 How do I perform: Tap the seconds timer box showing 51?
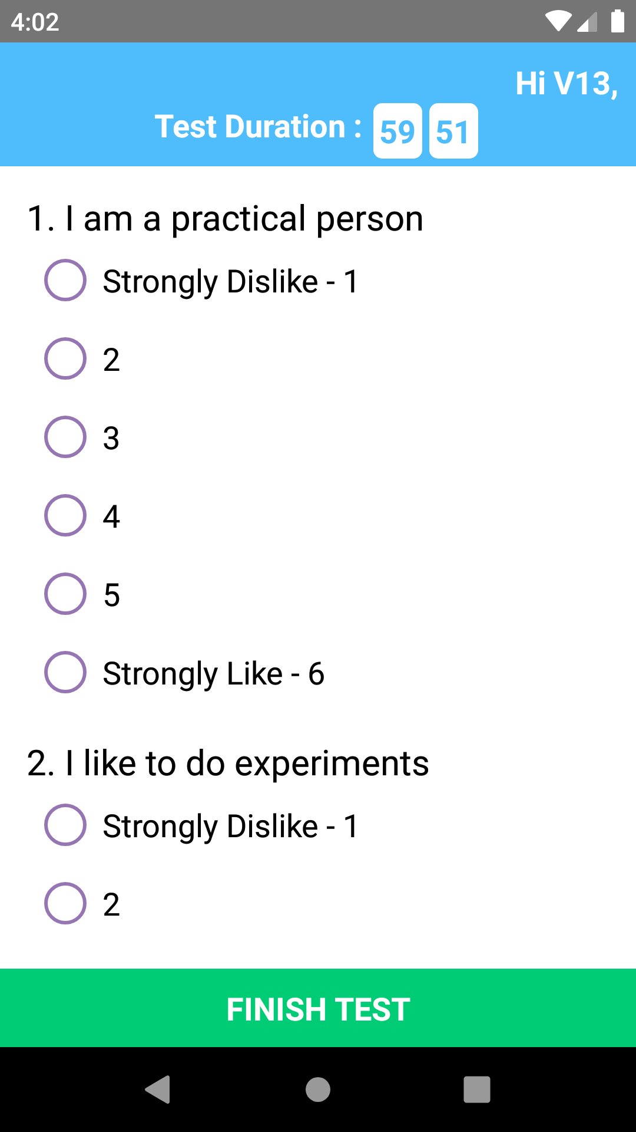[453, 131]
